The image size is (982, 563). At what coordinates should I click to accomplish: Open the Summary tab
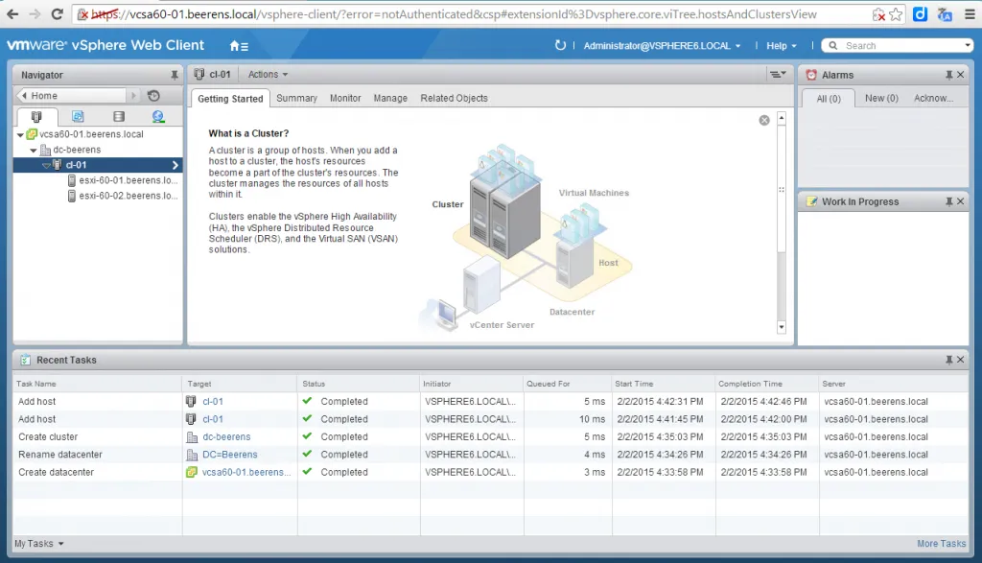pos(297,99)
